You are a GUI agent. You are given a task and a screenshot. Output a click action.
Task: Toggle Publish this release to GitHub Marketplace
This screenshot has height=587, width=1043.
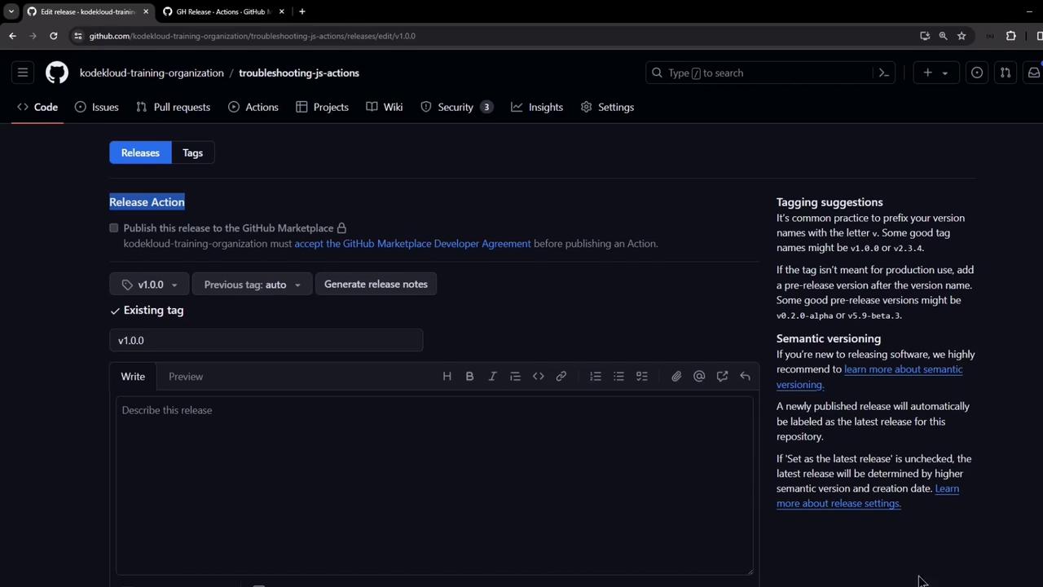(x=114, y=228)
